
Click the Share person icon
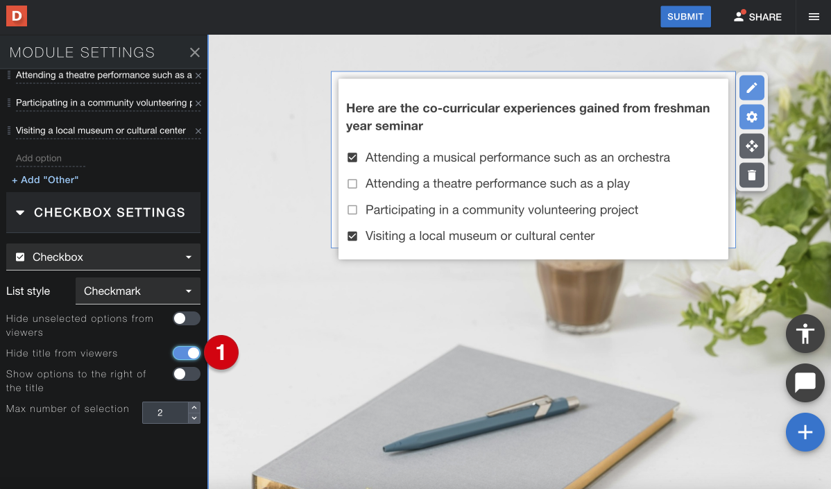(x=739, y=17)
